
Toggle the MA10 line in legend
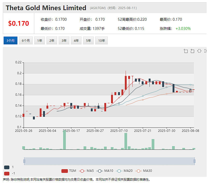point(105,171)
